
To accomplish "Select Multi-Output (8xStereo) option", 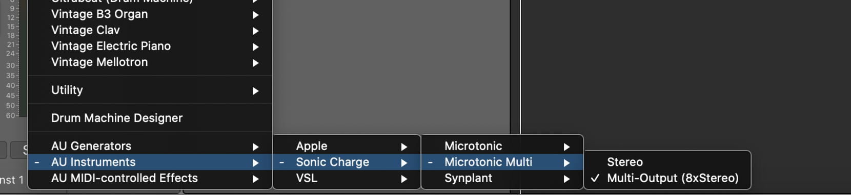I will click(x=667, y=178).
